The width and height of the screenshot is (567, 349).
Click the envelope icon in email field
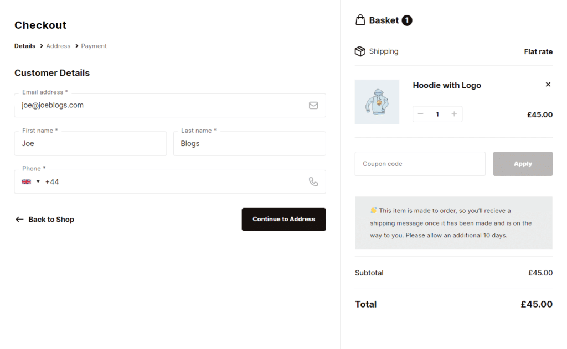tap(313, 105)
